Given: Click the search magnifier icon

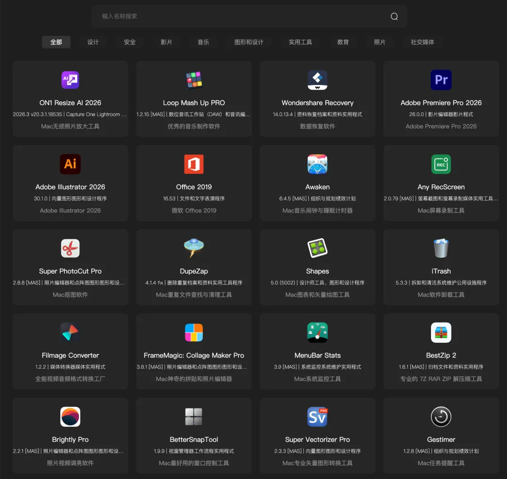Looking at the screenshot, I should tap(394, 16).
